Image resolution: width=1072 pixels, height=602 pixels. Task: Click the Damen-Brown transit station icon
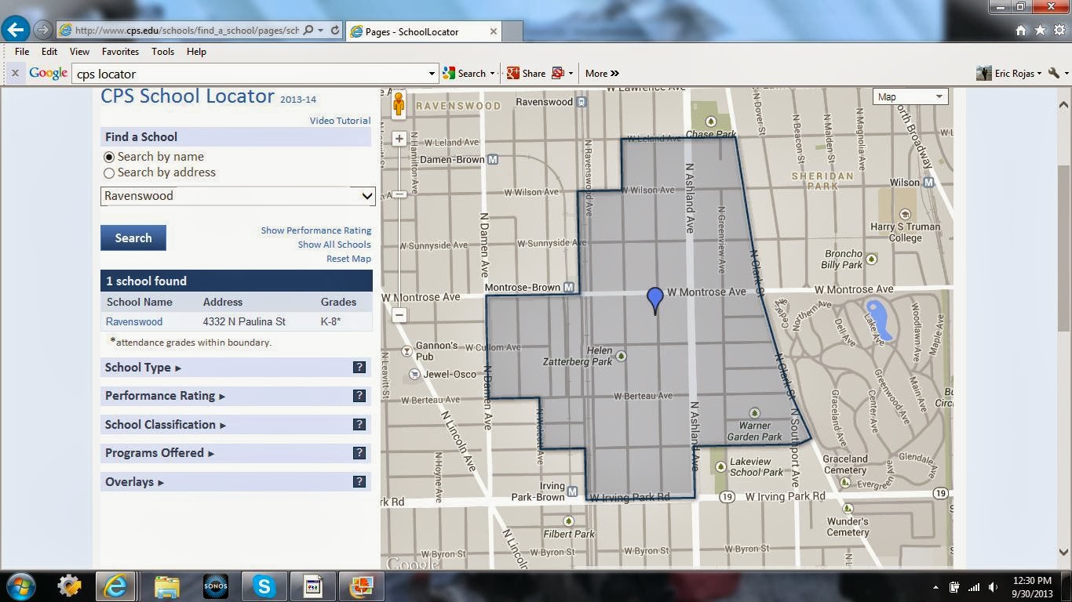[493, 159]
